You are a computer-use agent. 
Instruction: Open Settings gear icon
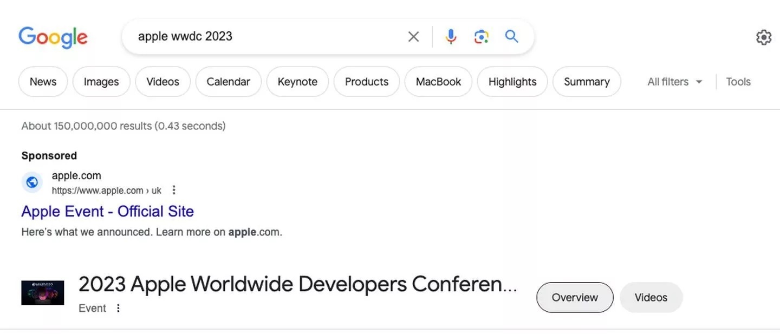(763, 37)
